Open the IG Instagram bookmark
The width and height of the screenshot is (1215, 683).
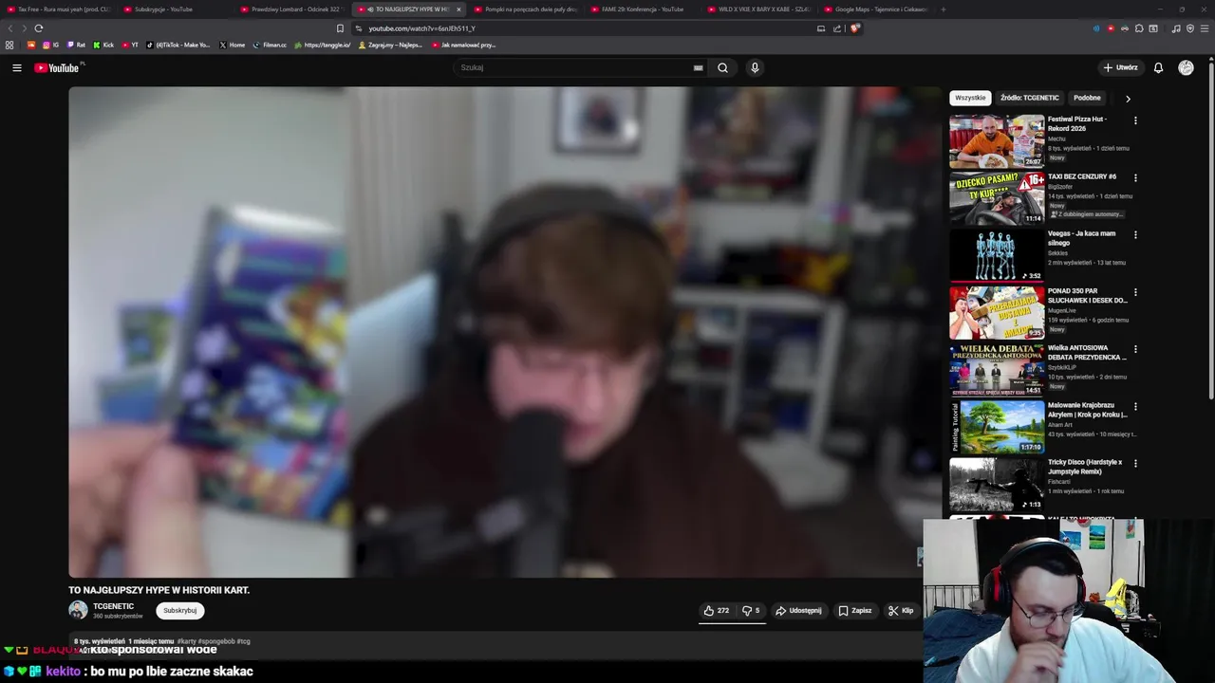(50, 45)
